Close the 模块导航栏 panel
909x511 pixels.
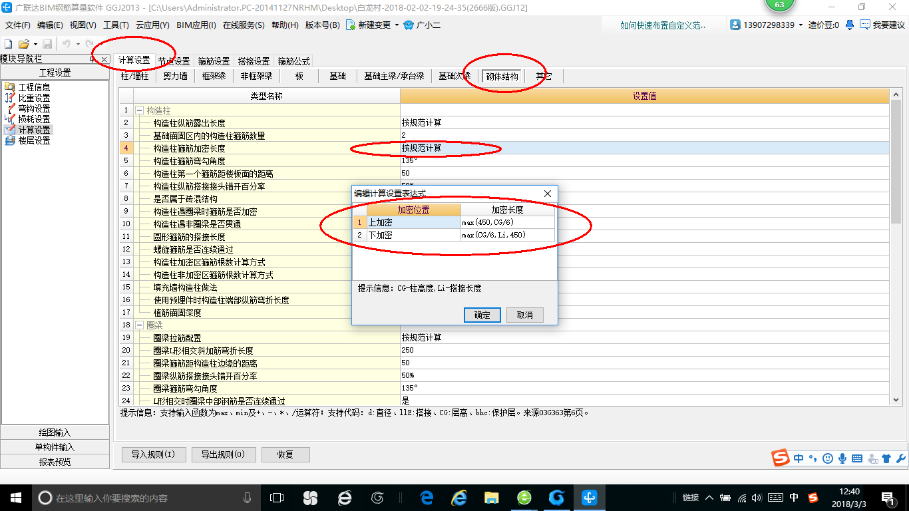click(x=104, y=59)
